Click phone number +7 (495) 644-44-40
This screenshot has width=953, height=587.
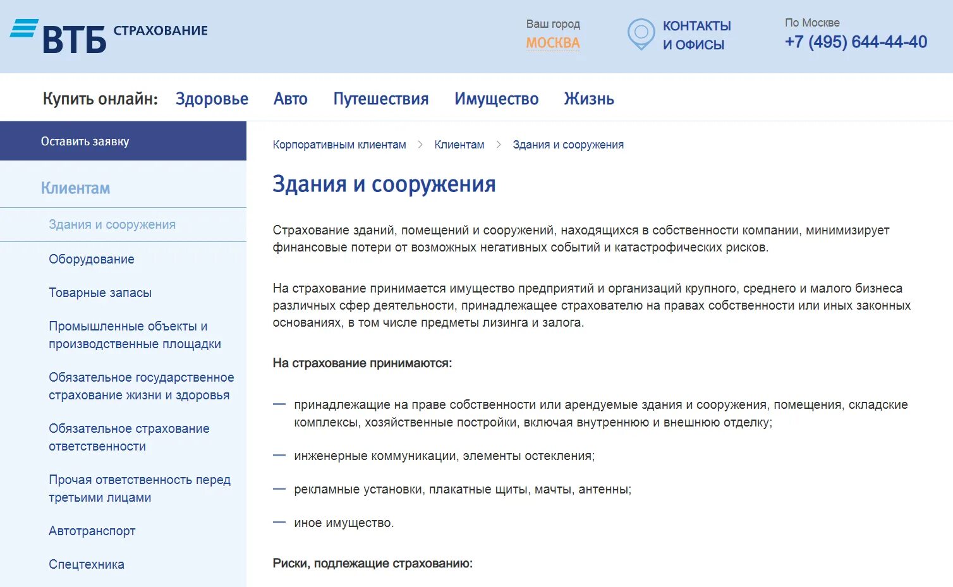856,42
